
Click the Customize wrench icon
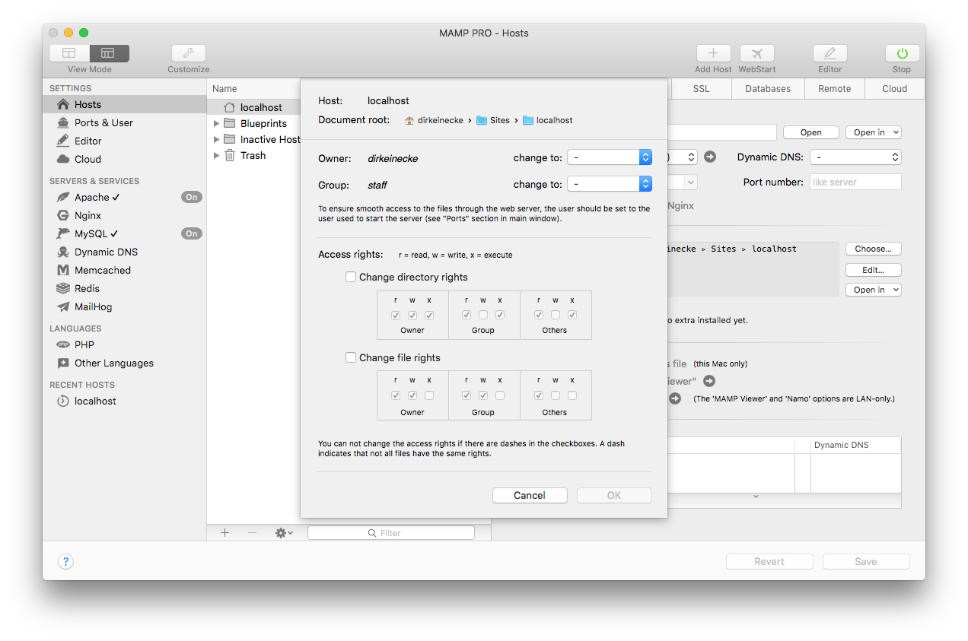click(x=188, y=53)
